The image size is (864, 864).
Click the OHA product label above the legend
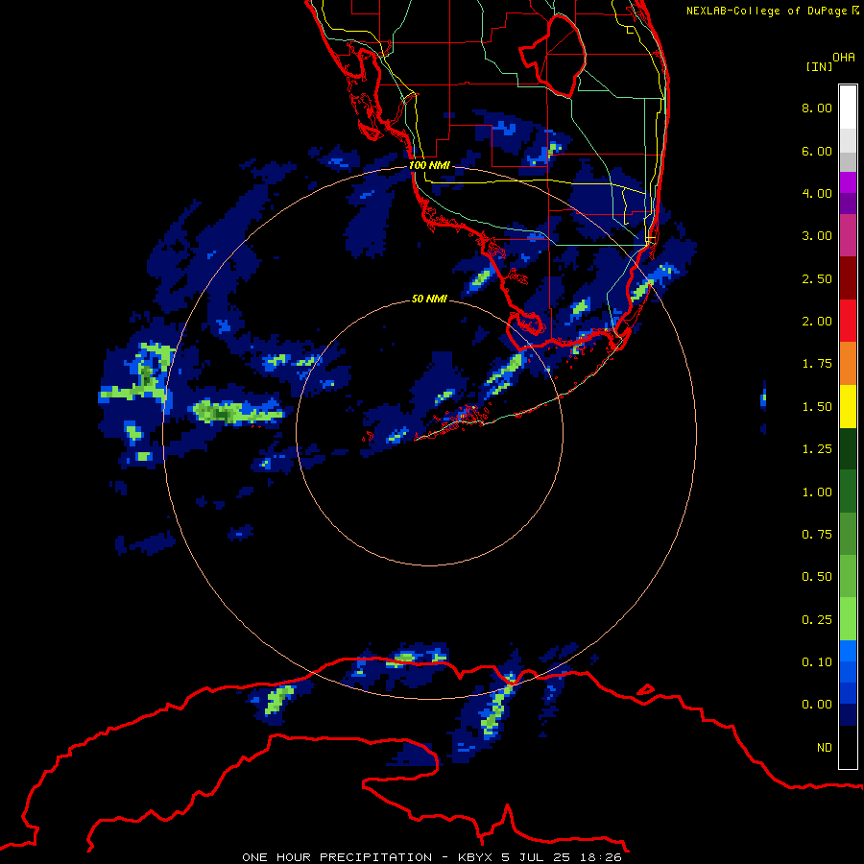(x=844, y=58)
